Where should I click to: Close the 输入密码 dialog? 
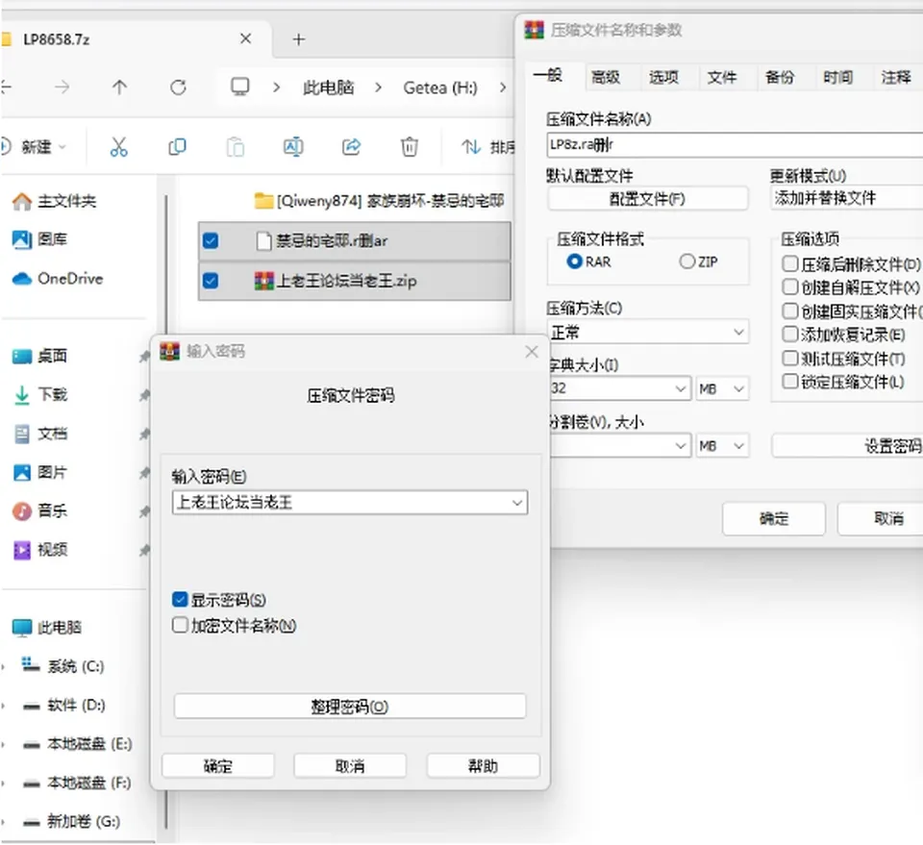pos(532,352)
